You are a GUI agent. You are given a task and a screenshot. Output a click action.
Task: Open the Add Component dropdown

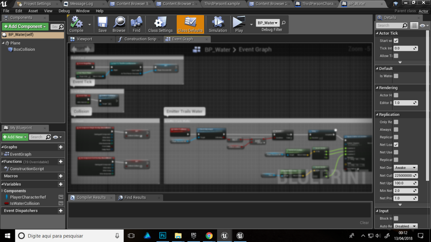25,26
